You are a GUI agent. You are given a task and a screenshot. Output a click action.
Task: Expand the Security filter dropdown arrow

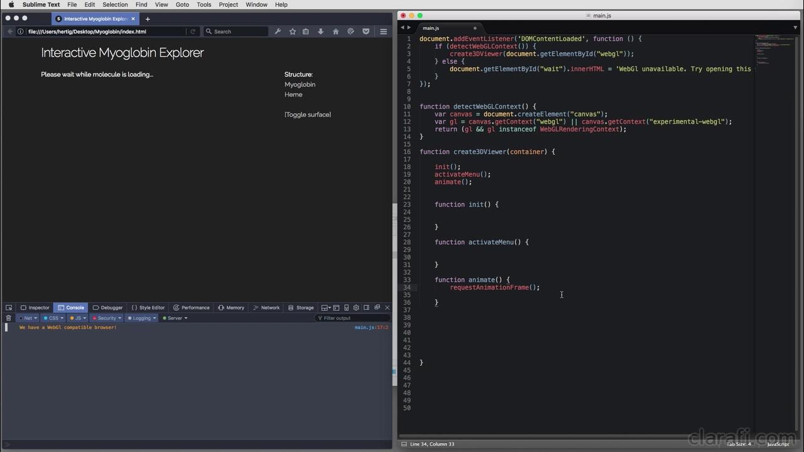pos(119,318)
